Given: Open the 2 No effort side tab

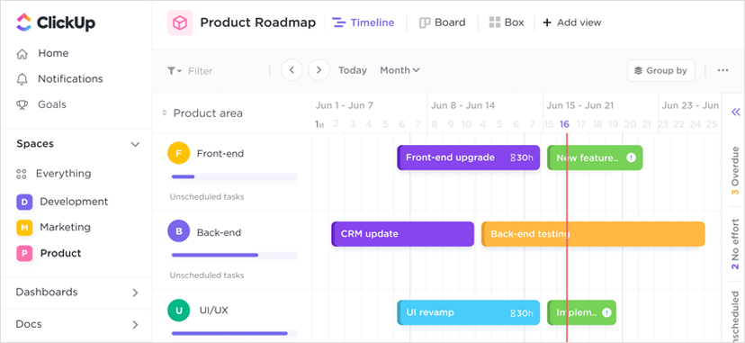Looking at the screenshot, I should click(x=735, y=244).
